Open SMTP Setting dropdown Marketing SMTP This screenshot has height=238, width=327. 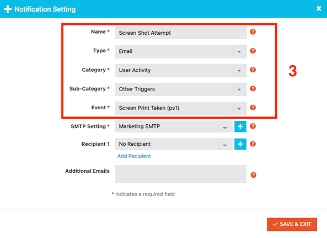[174, 126]
